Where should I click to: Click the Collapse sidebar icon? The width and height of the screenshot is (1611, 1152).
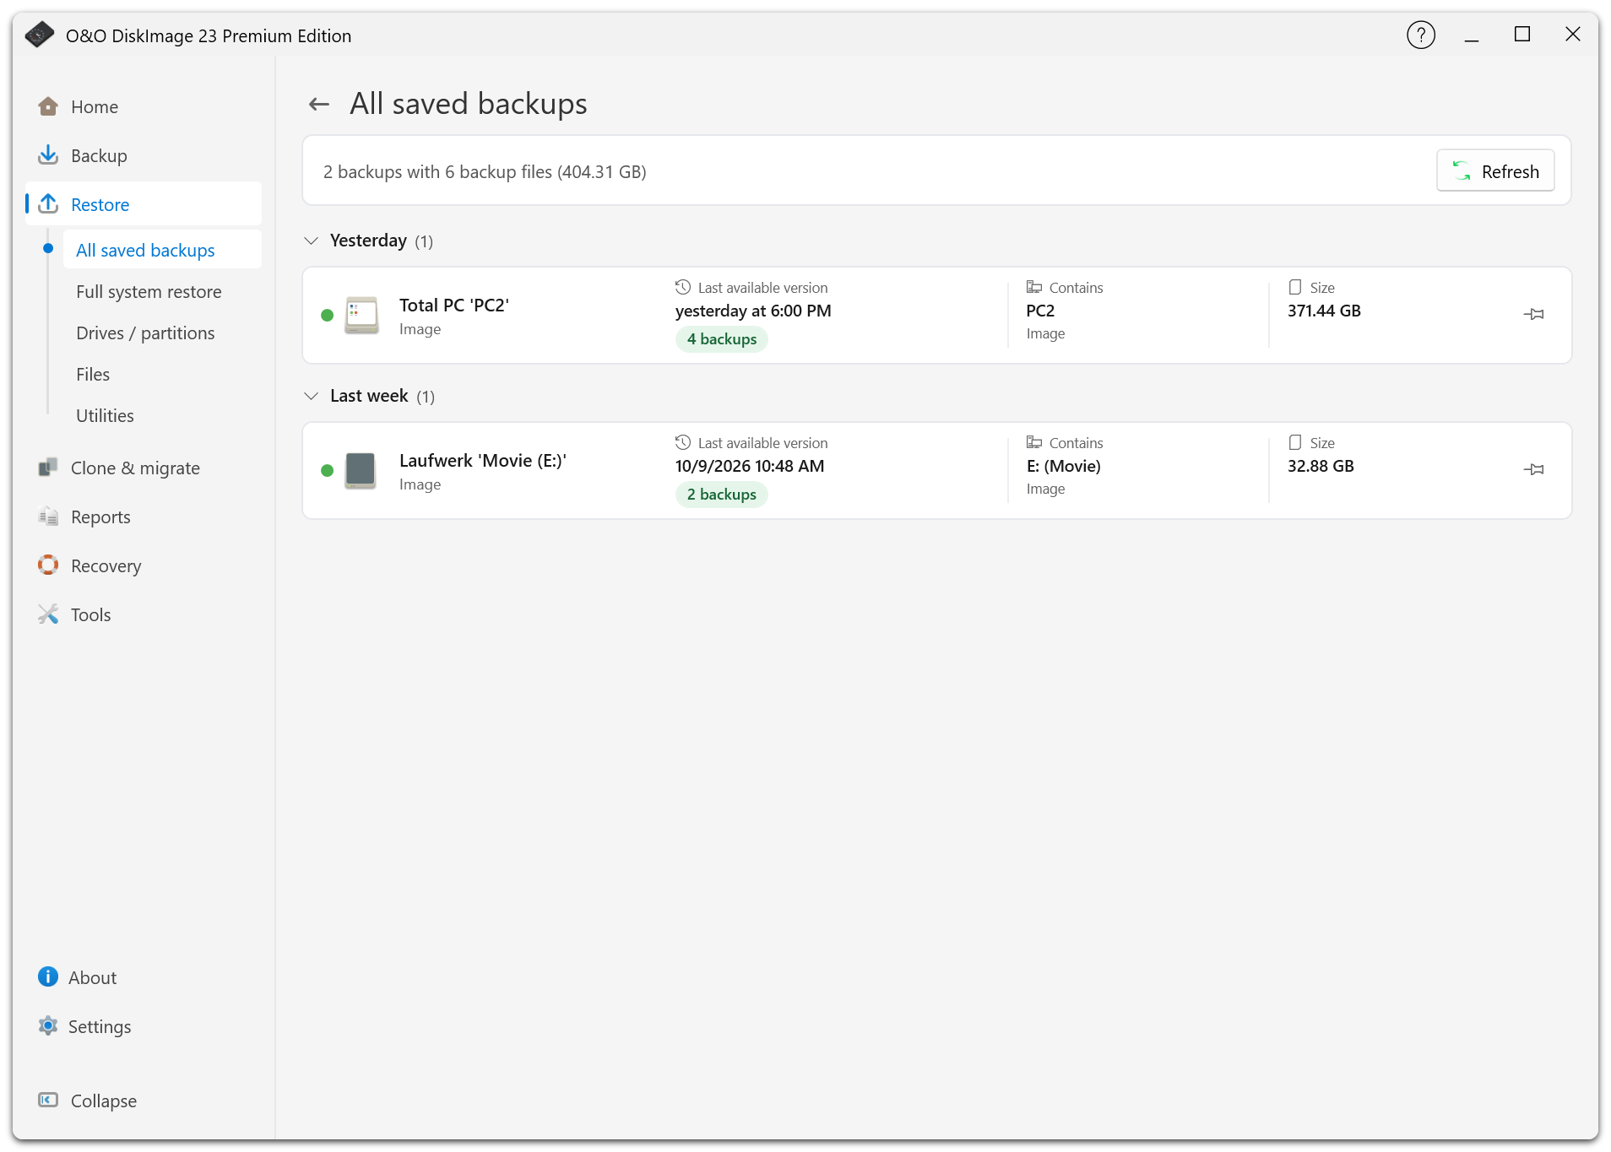[48, 1101]
